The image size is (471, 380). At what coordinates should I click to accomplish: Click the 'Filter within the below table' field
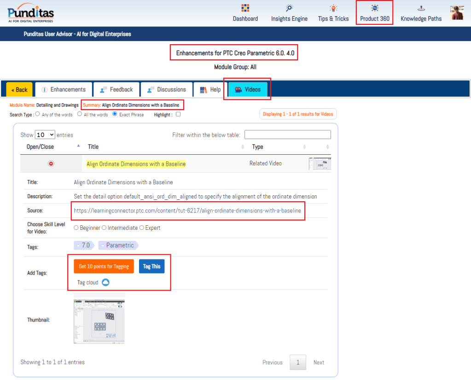click(287, 134)
